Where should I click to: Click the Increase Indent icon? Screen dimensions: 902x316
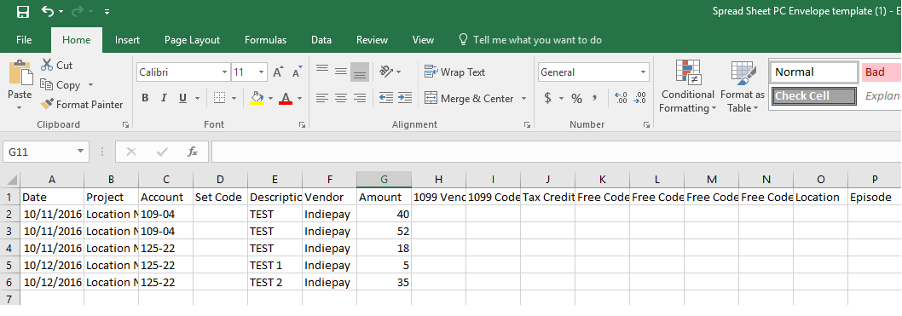point(405,98)
